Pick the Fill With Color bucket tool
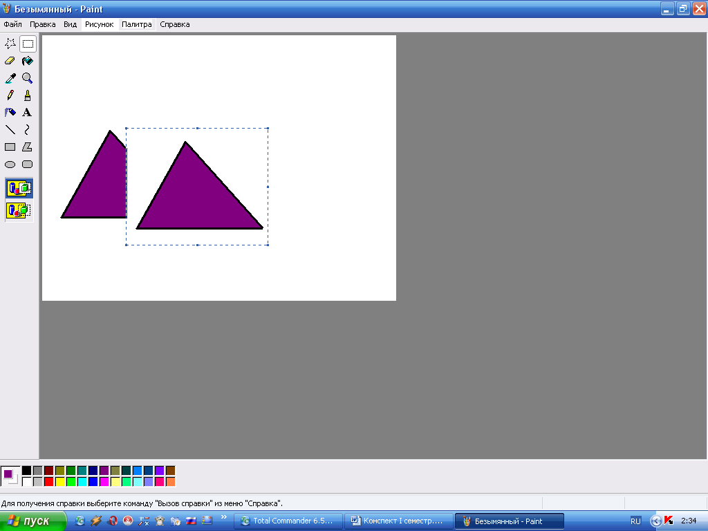Screen dimensions: 708x531 28,61
